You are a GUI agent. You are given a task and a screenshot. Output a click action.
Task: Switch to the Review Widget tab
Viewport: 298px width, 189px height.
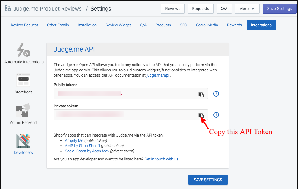pos(118,25)
